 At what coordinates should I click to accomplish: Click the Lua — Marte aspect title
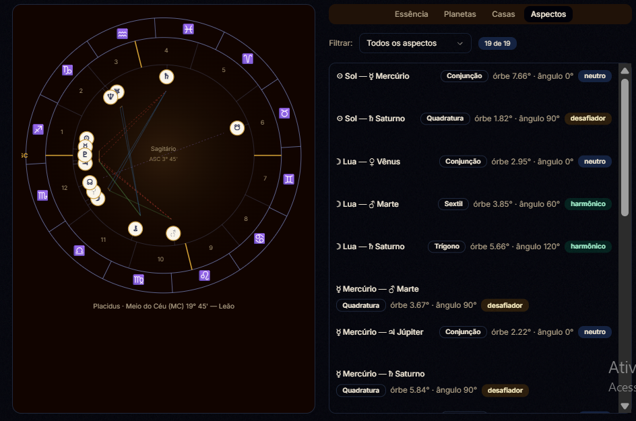tap(367, 204)
